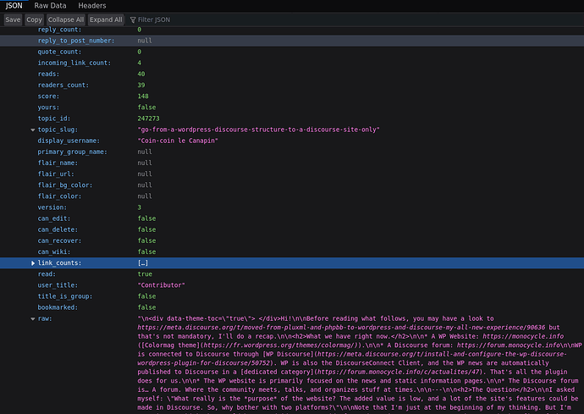This screenshot has height=414, width=584.
Task: Open the Headers tab
Action: (92, 6)
